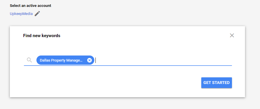This screenshot has height=109, width=260.
Task: Click the blinking text cursor after the chip
Action: 96,60
